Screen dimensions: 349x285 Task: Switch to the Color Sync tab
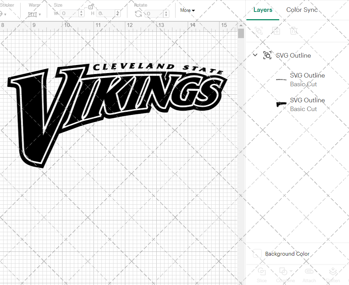pos(302,10)
